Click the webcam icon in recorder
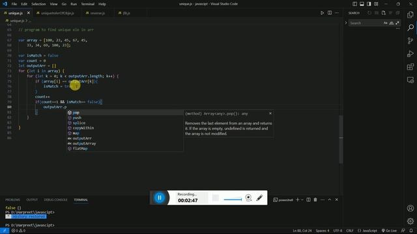Viewport: 417px width, 234px height. pos(248,198)
